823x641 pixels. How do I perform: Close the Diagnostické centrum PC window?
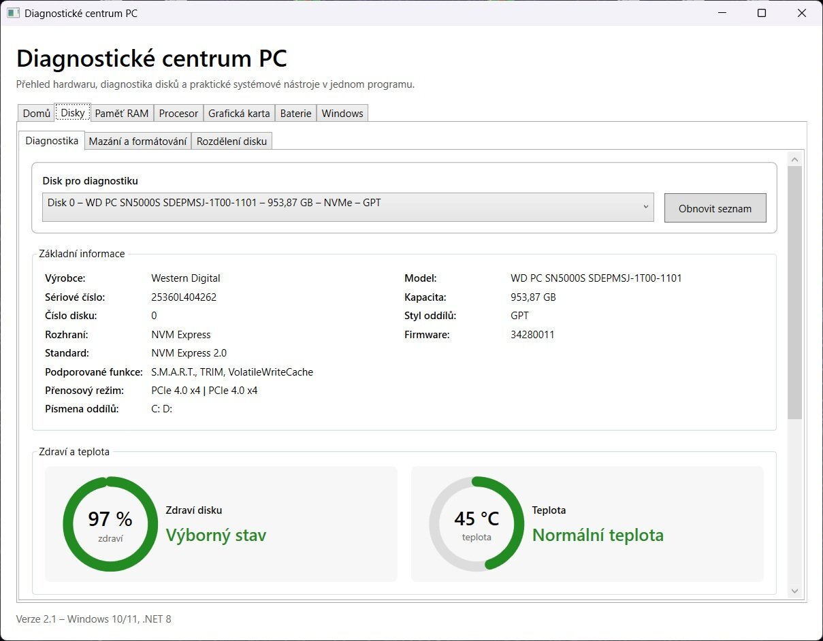(x=801, y=13)
